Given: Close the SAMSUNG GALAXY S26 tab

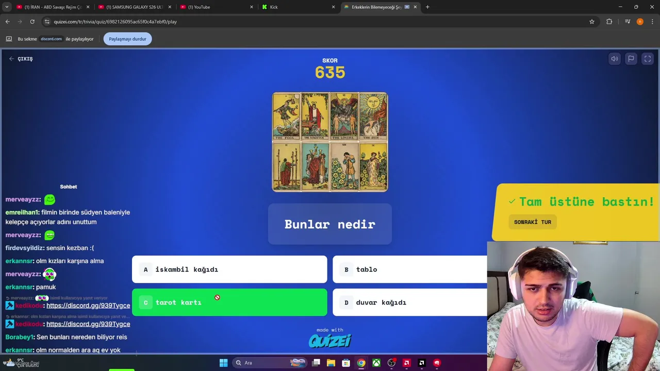Looking at the screenshot, I should click(x=170, y=7).
